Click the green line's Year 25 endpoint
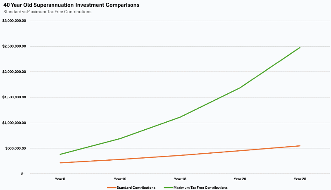Image resolution: width=331 pixels, height=190 pixels. [x=300, y=47]
